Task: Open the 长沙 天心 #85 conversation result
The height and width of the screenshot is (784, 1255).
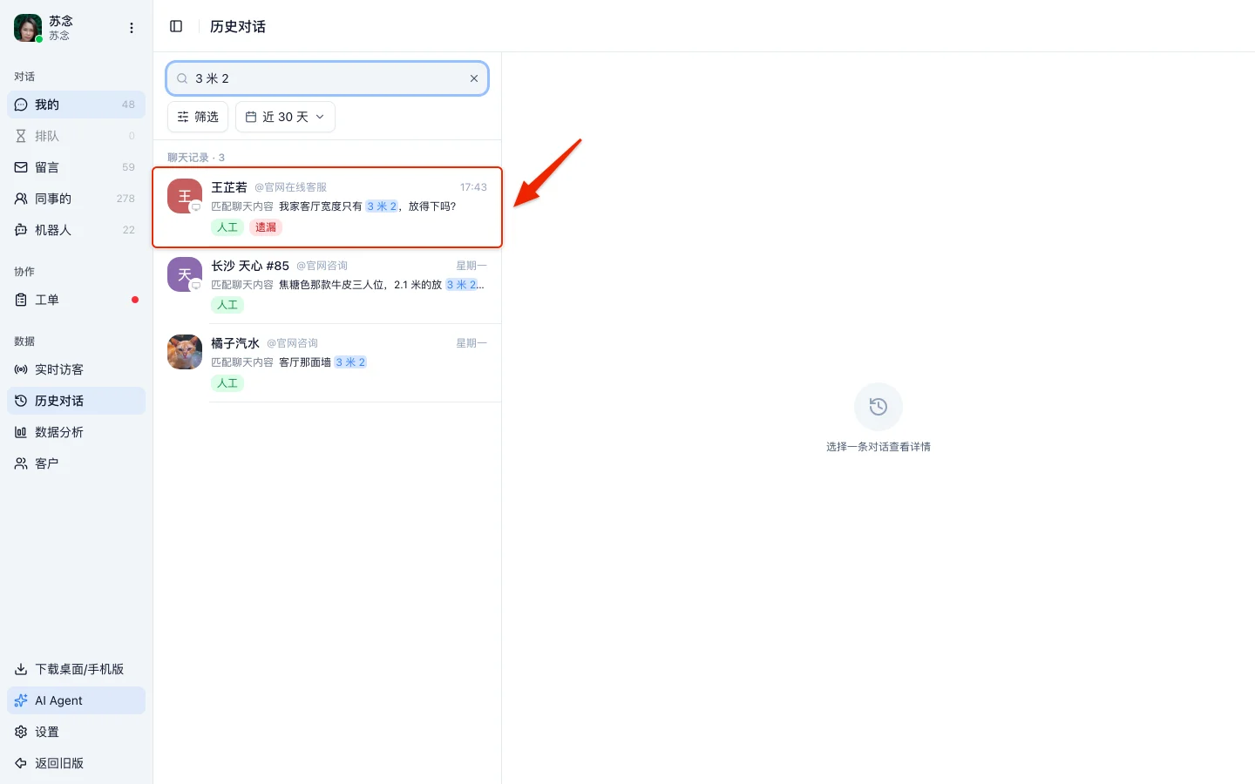Action: pyautogui.click(x=327, y=285)
